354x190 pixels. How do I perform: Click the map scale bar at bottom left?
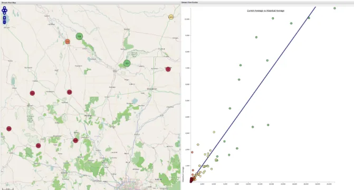coord(8,188)
